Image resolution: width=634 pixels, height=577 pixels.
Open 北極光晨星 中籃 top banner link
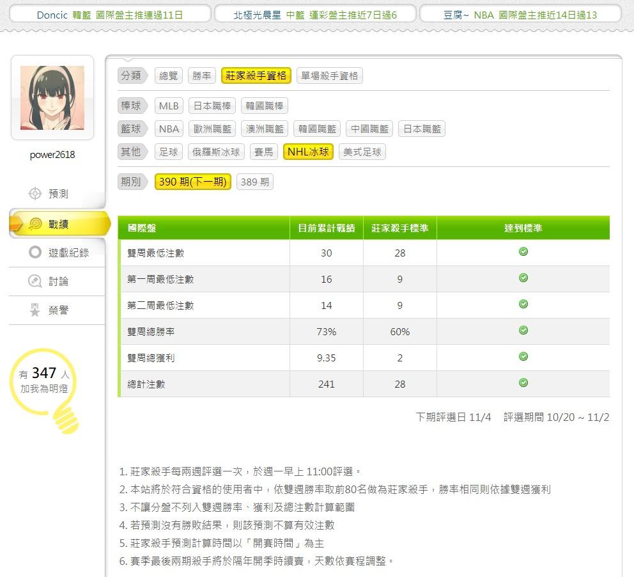[x=315, y=15]
